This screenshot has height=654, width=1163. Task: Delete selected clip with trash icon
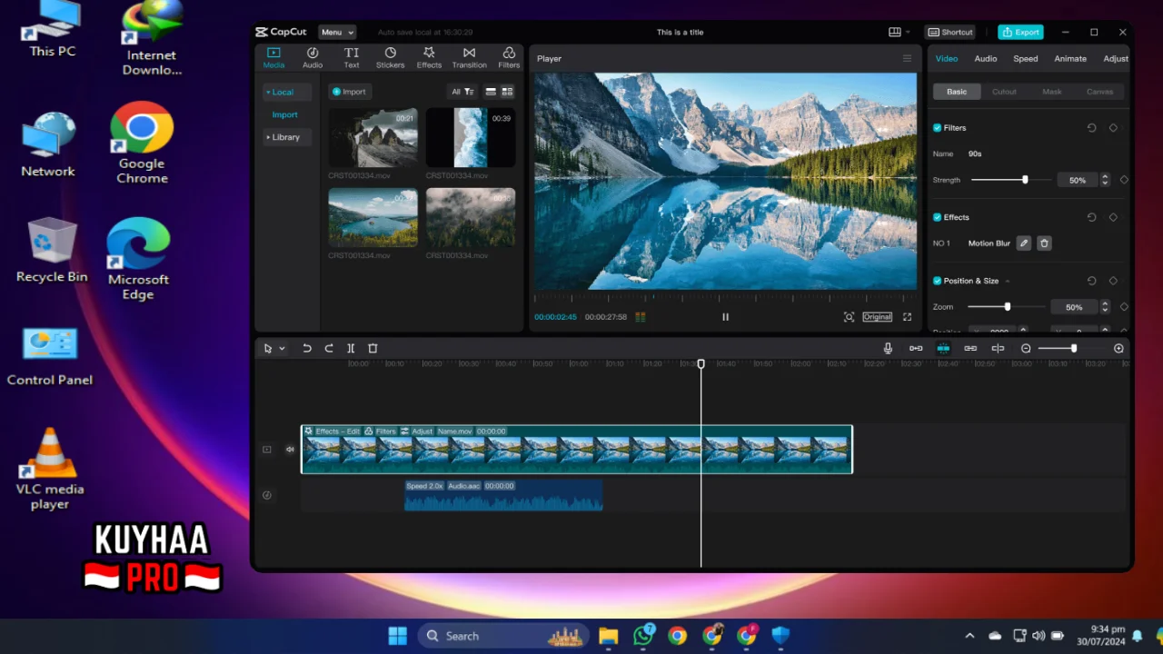[x=373, y=349]
